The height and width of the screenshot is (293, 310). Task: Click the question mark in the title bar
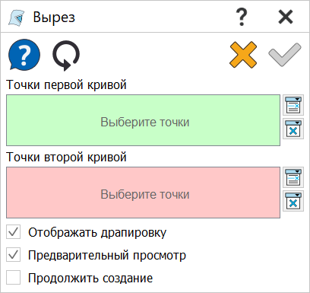tap(242, 17)
